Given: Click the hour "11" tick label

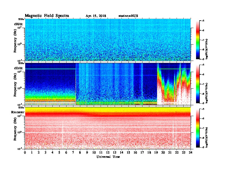Looking at the screenshot, I should point(101,152).
